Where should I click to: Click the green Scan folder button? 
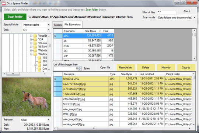15,17
